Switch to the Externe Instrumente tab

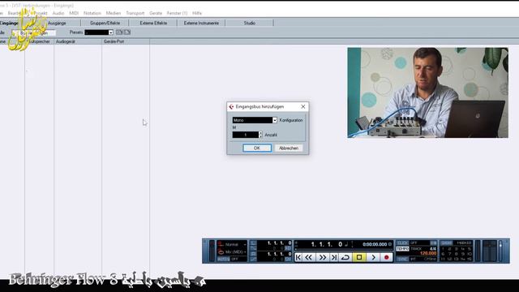[201, 24]
